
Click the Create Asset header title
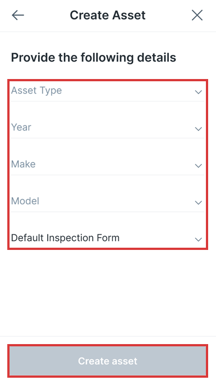[x=108, y=15]
